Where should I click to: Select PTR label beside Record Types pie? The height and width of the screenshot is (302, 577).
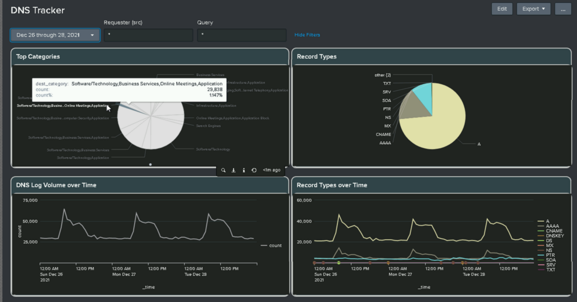coord(387,109)
